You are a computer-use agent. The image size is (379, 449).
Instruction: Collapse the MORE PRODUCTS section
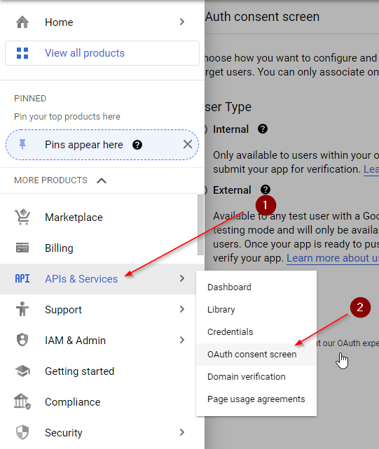pos(102,180)
